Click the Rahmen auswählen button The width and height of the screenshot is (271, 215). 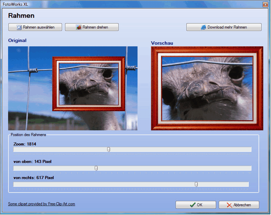[35, 27]
